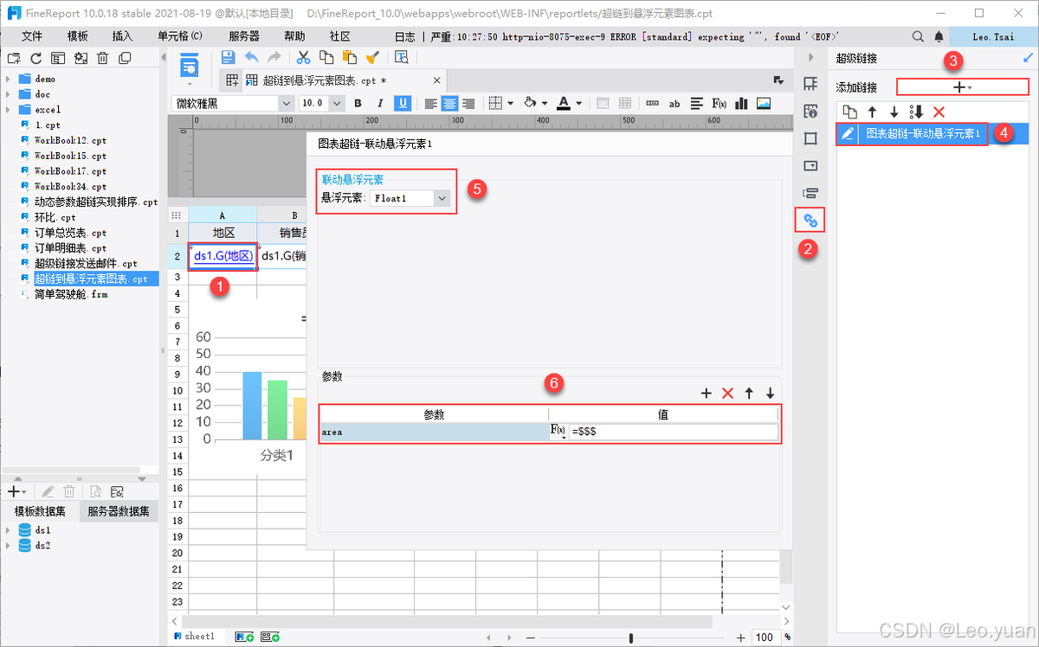Click the Paste clipboard icon
Viewport: 1039px width, 647px height.
[x=349, y=57]
